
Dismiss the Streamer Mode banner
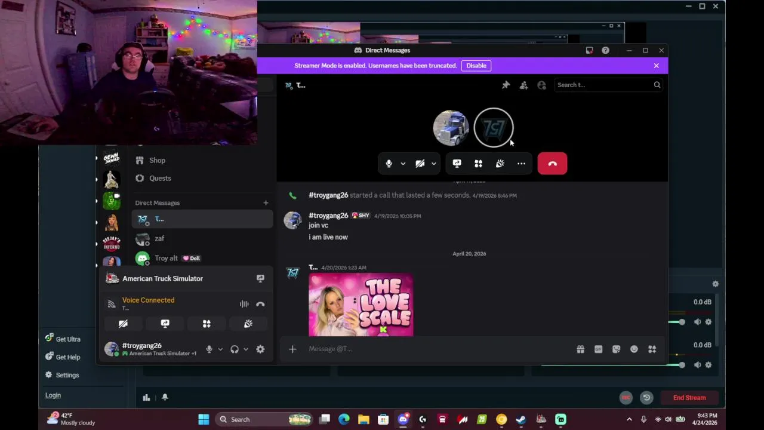tap(656, 66)
